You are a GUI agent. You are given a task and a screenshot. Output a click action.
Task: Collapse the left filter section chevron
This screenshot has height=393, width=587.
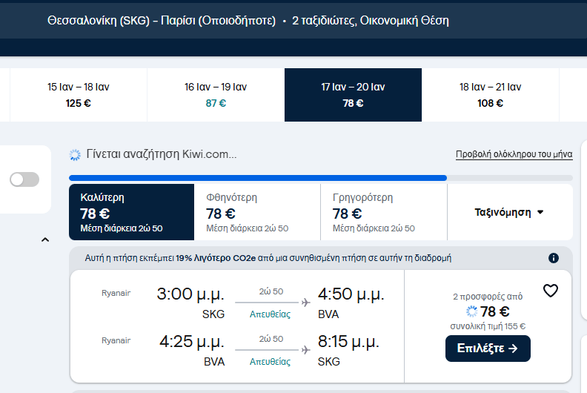45,240
